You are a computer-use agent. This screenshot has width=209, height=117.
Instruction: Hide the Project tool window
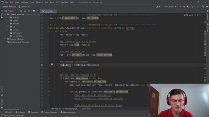tap(38, 11)
